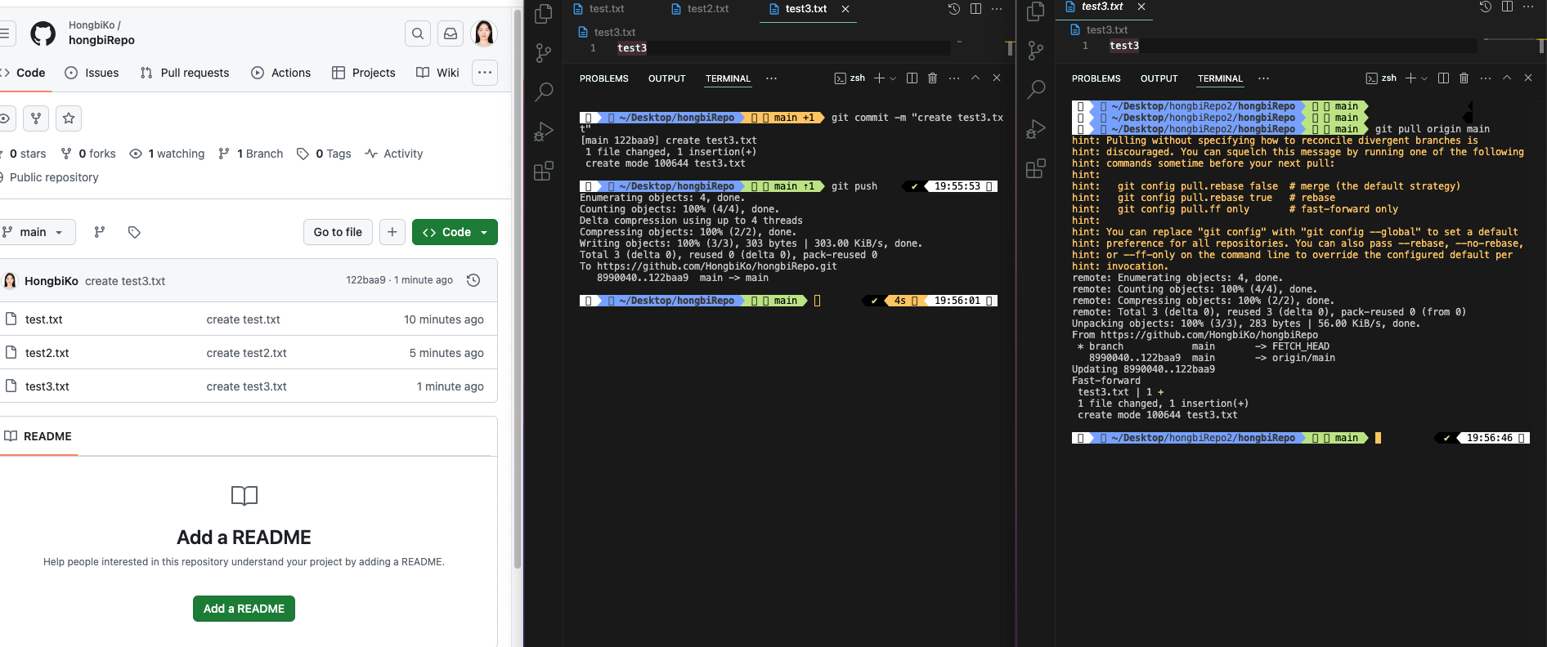Open timeline history icon in middle editor
1547x647 pixels.
(953, 9)
